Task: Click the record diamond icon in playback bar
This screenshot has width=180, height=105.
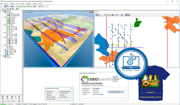Action: [x=3, y=9]
